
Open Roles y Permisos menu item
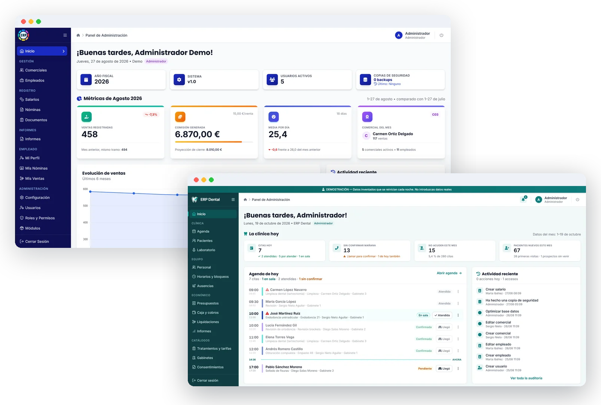(42, 218)
